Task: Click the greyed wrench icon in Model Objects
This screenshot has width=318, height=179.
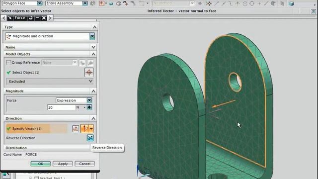Action: point(90,63)
